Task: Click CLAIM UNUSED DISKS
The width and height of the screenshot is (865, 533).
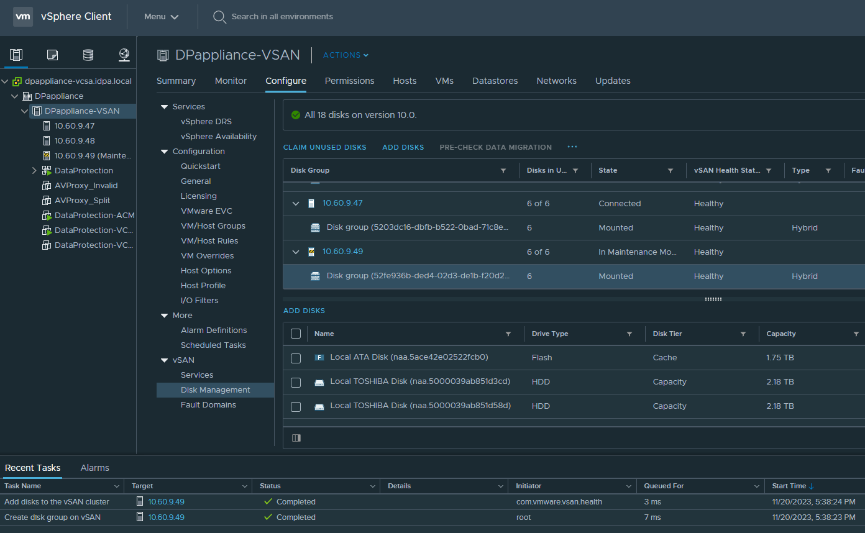Action: (324, 147)
